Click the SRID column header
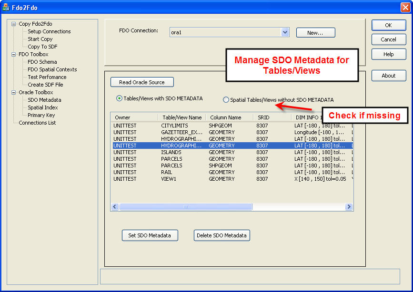This screenshot has height=292, width=413. point(272,117)
